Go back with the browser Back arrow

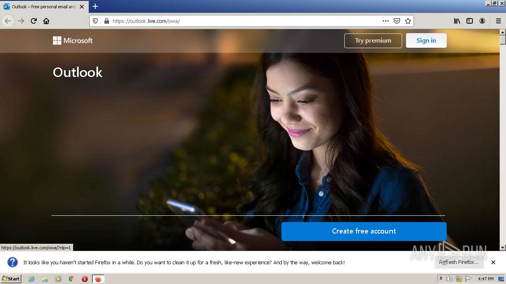[x=8, y=21]
